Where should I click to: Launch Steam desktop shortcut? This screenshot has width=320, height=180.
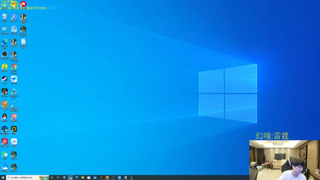pos(4,80)
